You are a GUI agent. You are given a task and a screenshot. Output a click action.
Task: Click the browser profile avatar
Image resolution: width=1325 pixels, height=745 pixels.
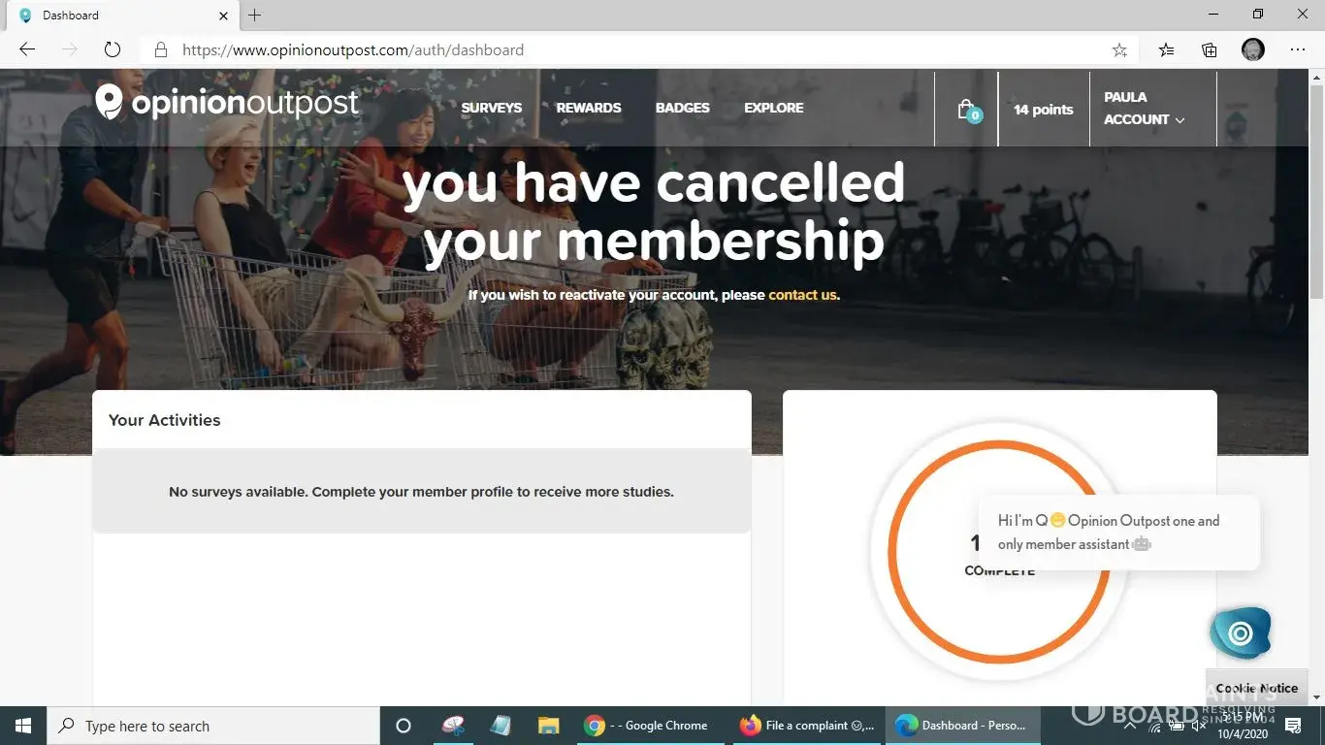(x=1253, y=49)
